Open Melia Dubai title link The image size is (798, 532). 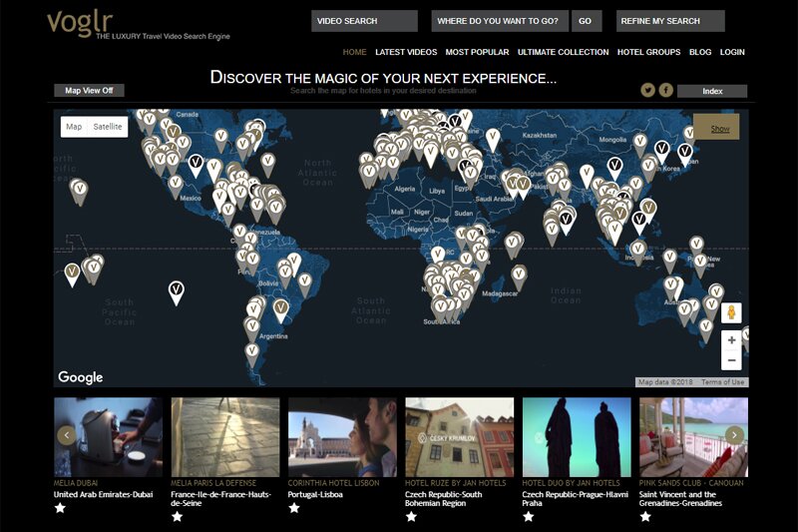76,483
